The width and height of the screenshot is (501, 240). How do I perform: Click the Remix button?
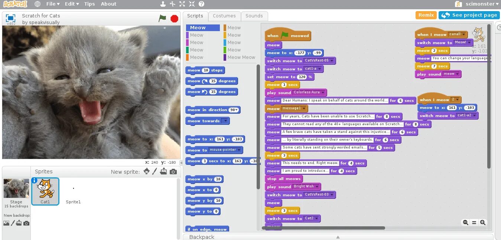tap(426, 15)
